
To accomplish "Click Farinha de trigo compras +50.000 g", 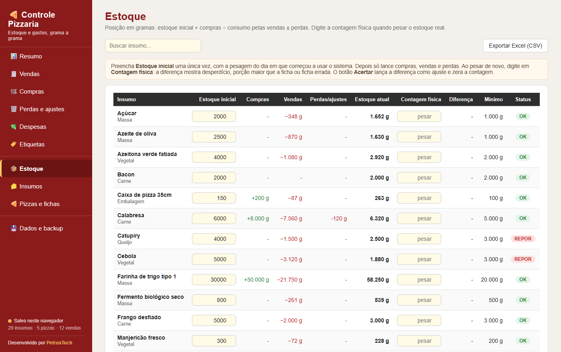I will [x=256, y=280].
